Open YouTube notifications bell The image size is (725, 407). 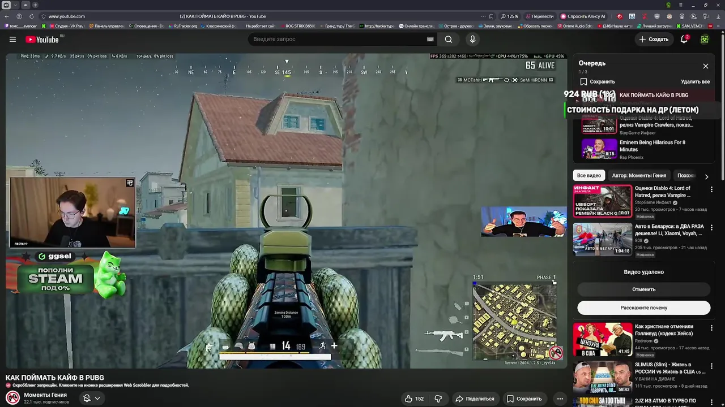[684, 39]
